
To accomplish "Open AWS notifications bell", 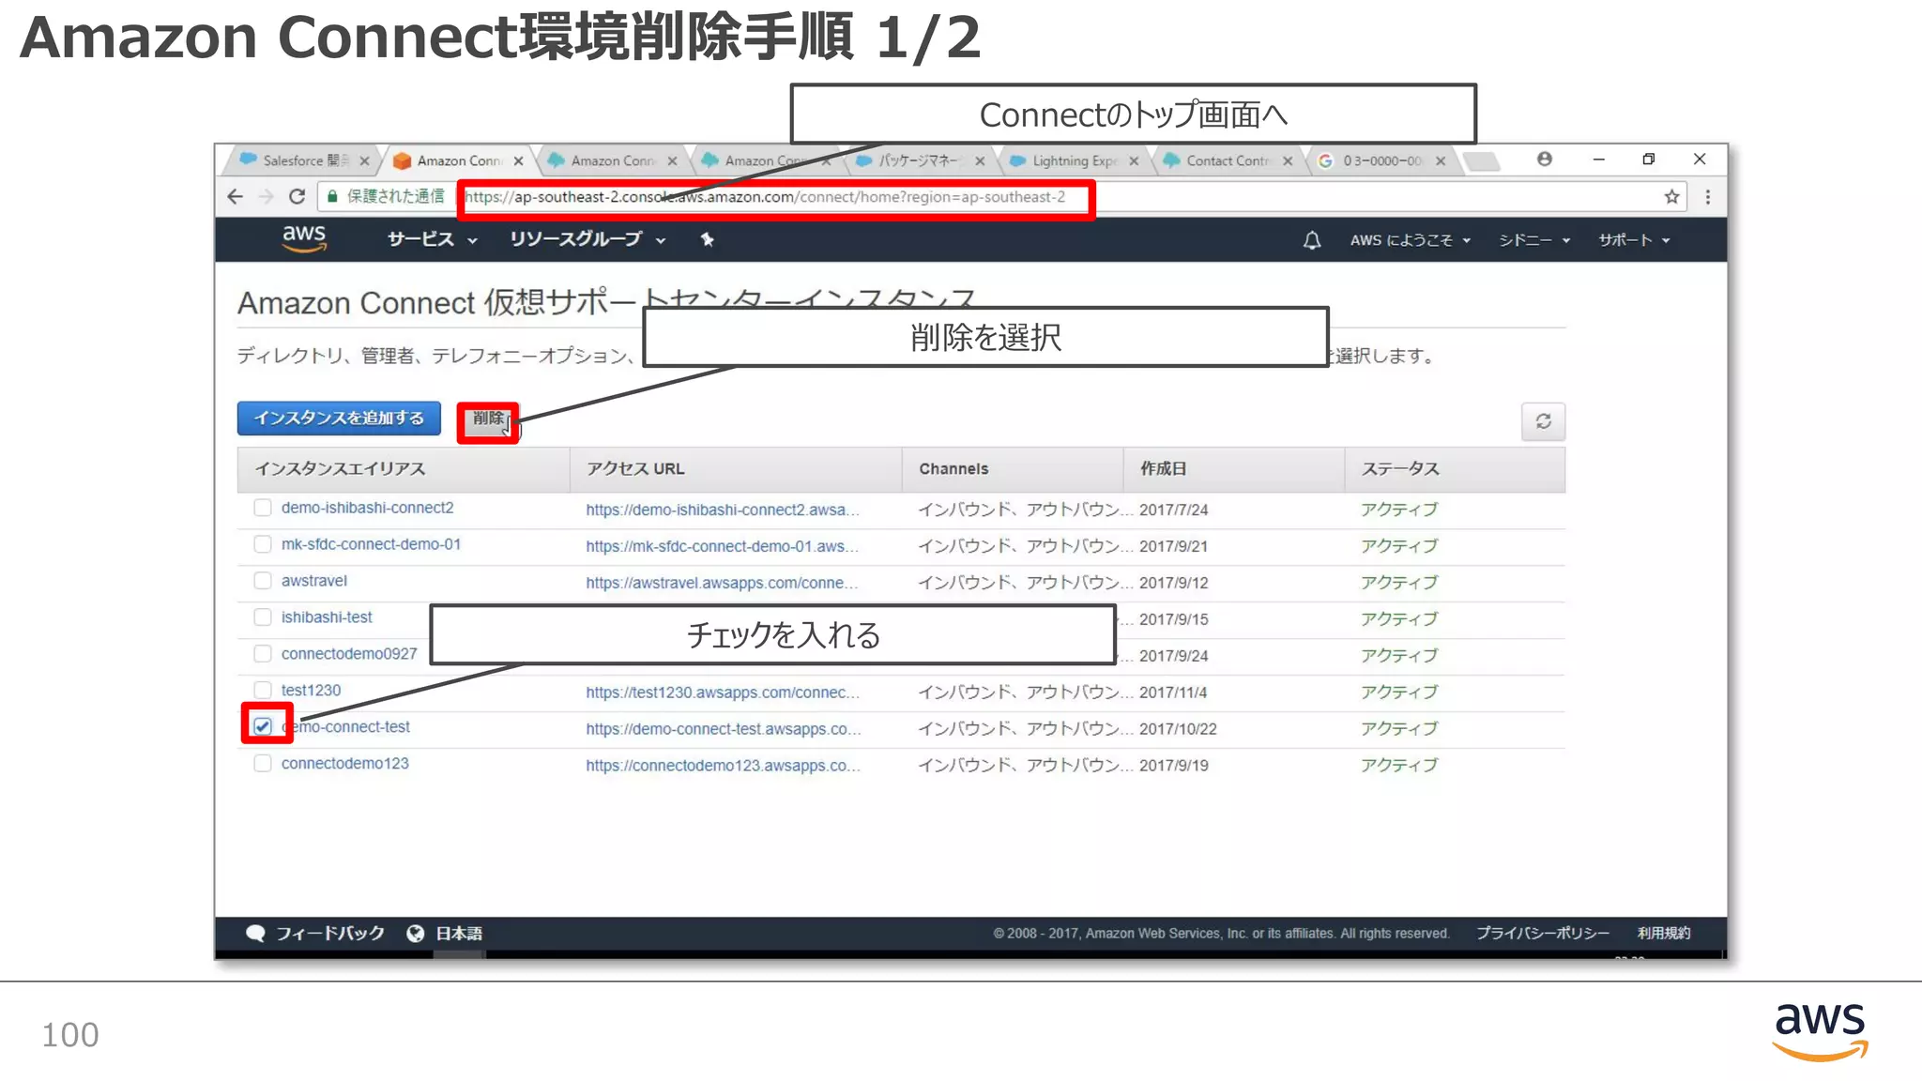I will click(x=1312, y=240).
